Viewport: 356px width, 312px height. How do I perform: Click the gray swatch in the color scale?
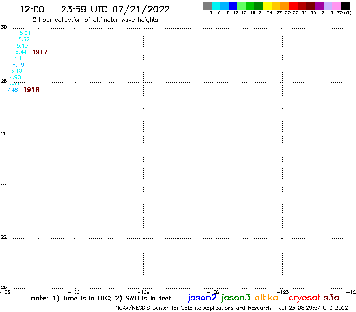click(x=207, y=6)
